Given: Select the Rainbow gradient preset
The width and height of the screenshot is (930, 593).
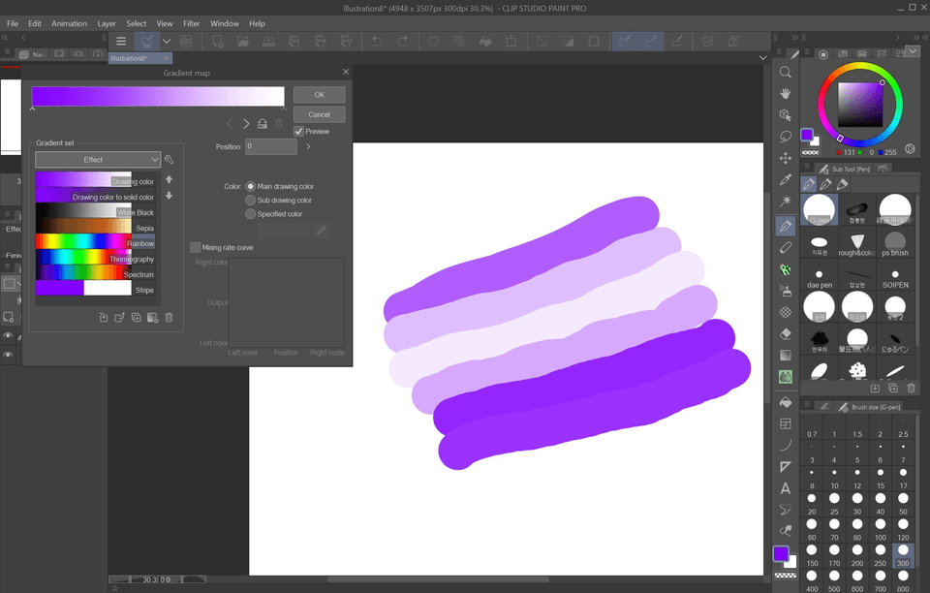Looking at the screenshot, I should [x=95, y=242].
